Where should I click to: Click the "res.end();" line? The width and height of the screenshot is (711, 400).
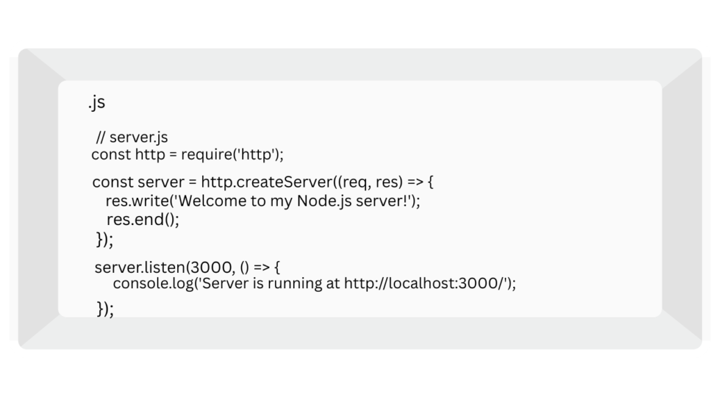(x=142, y=219)
